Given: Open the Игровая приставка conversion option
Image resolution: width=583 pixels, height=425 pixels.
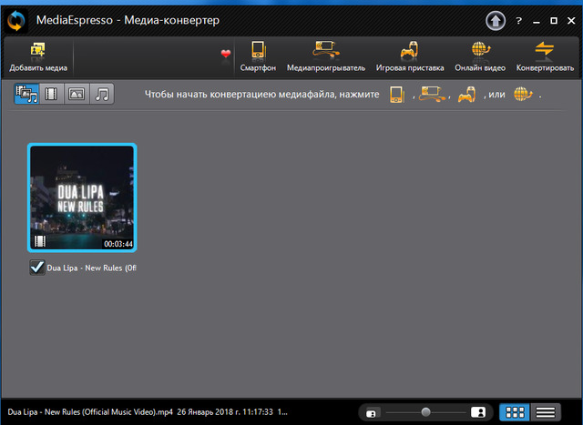Looking at the screenshot, I should pyautogui.click(x=410, y=56).
